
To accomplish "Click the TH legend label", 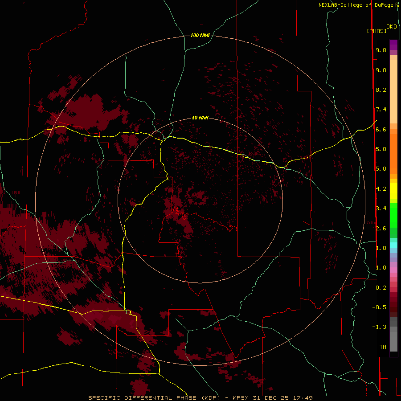I will (383, 347).
